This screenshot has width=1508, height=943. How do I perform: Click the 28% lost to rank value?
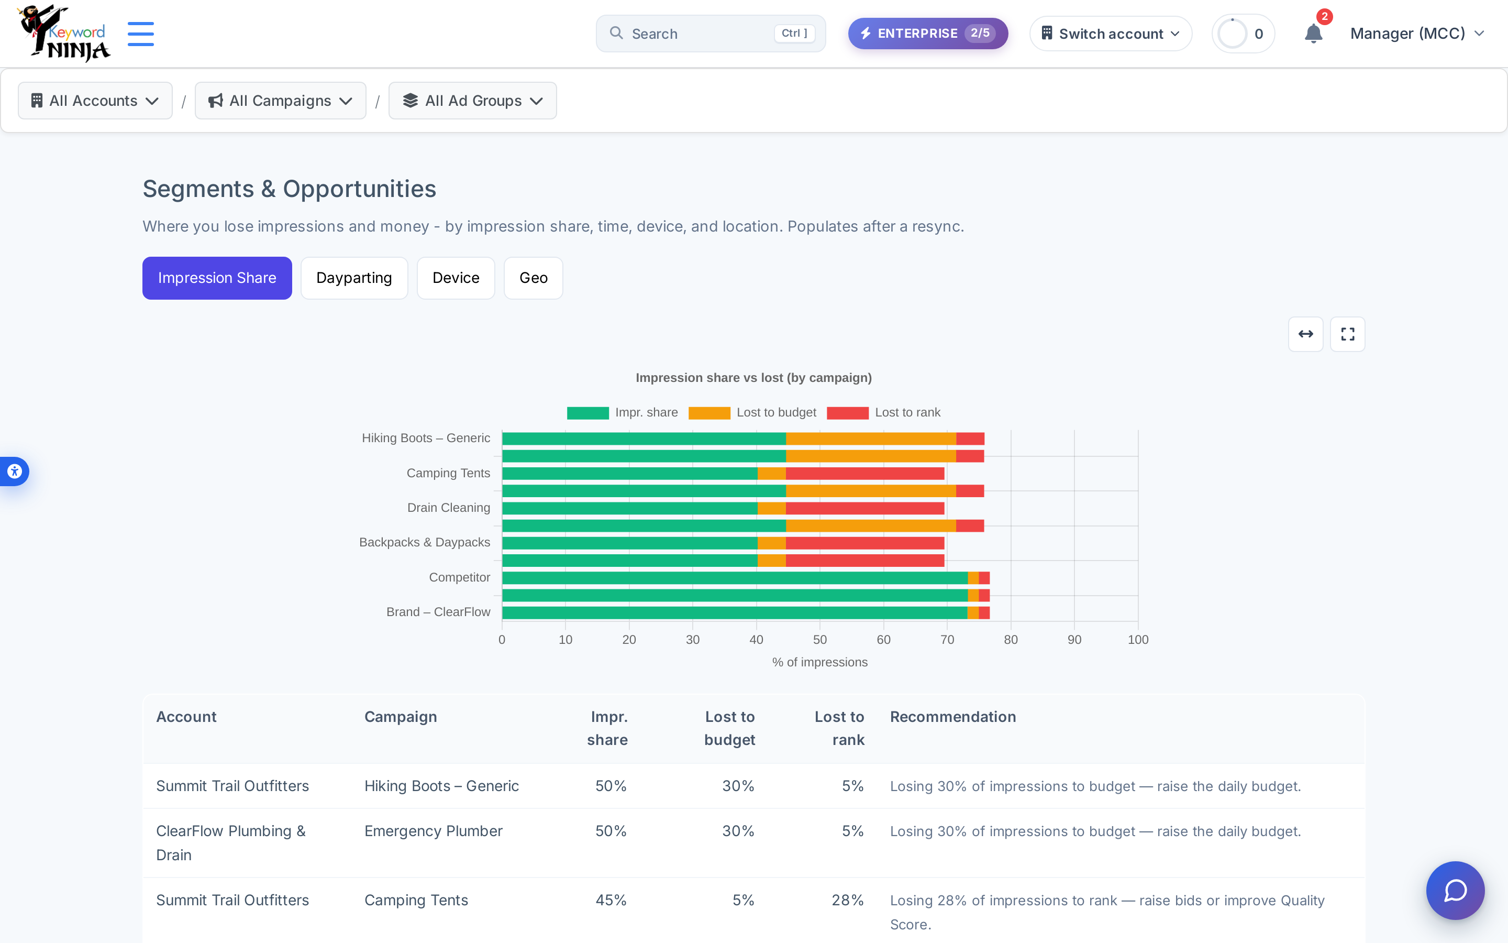pos(848,901)
